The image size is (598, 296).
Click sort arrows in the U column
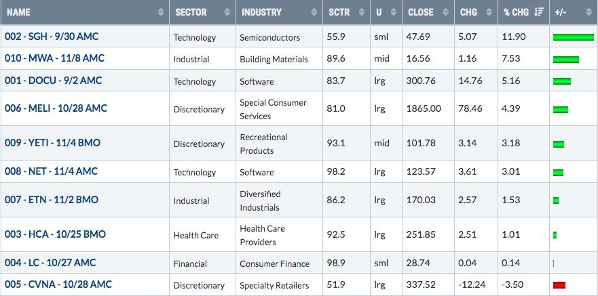(x=394, y=12)
